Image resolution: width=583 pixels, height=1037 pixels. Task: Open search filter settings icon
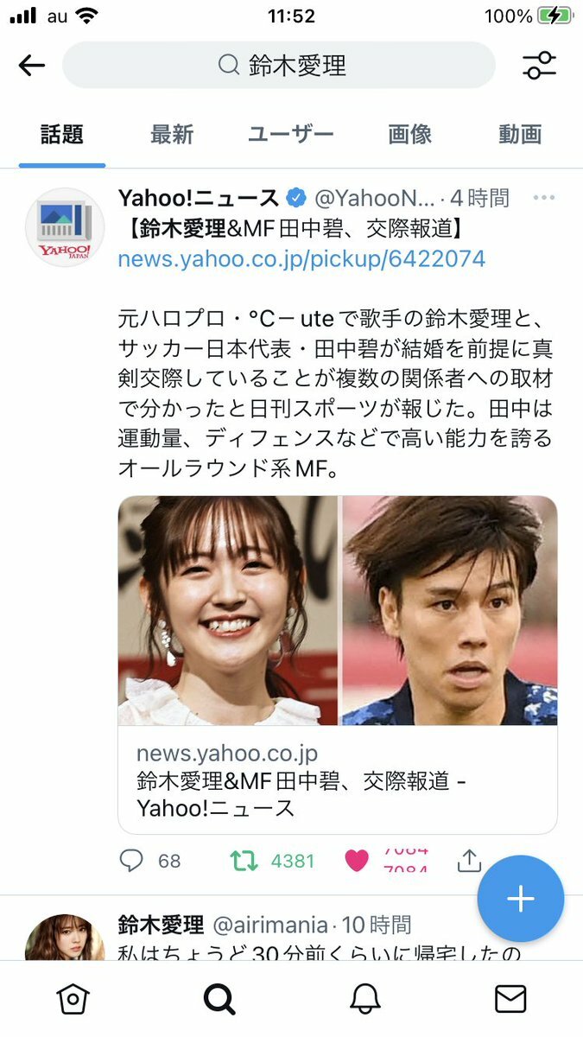pos(540,66)
